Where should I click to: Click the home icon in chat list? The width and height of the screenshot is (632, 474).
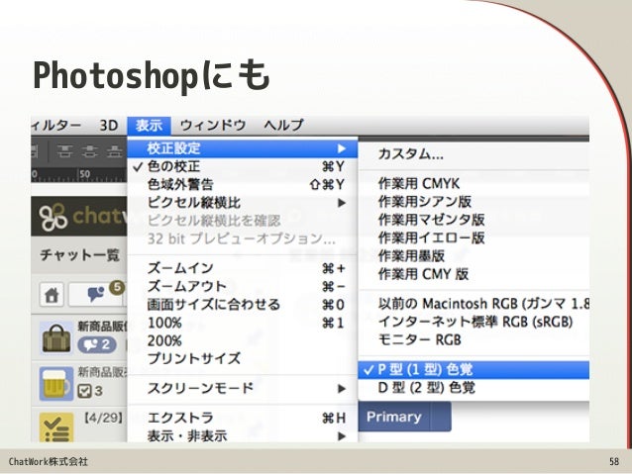click(x=52, y=295)
